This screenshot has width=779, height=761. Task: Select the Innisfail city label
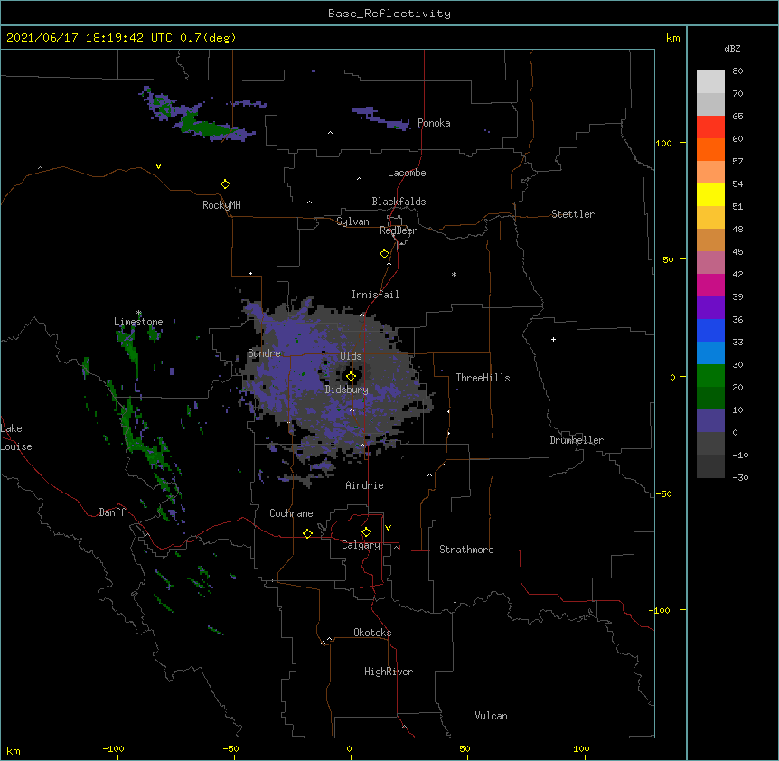coord(375,295)
